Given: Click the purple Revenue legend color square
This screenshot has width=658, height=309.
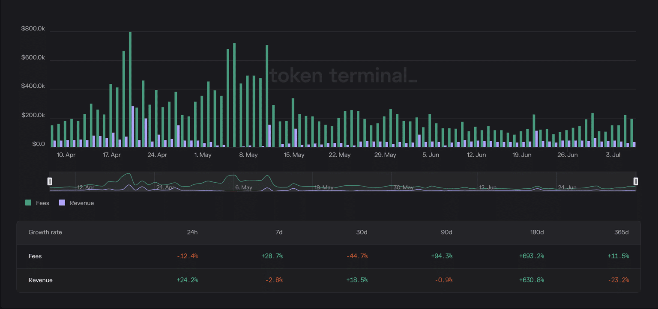Looking at the screenshot, I should [62, 203].
